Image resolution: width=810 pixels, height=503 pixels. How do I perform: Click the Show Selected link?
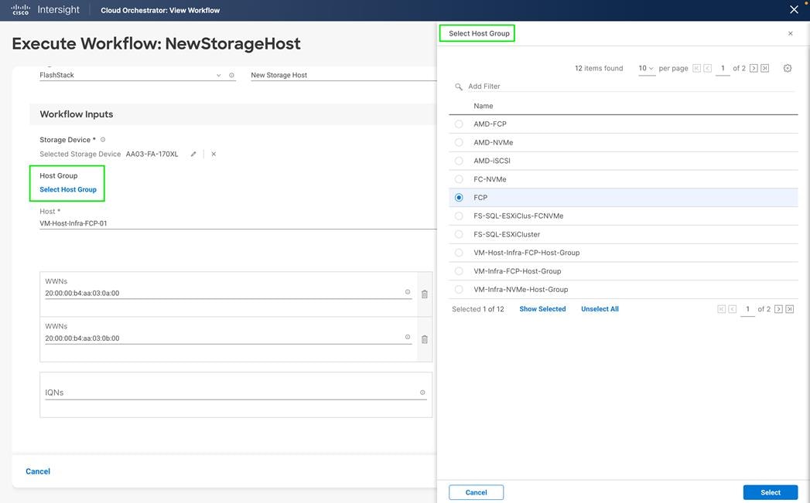tap(542, 308)
